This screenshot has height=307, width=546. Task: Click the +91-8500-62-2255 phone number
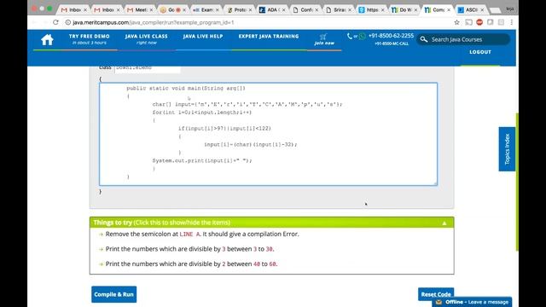(391, 36)
